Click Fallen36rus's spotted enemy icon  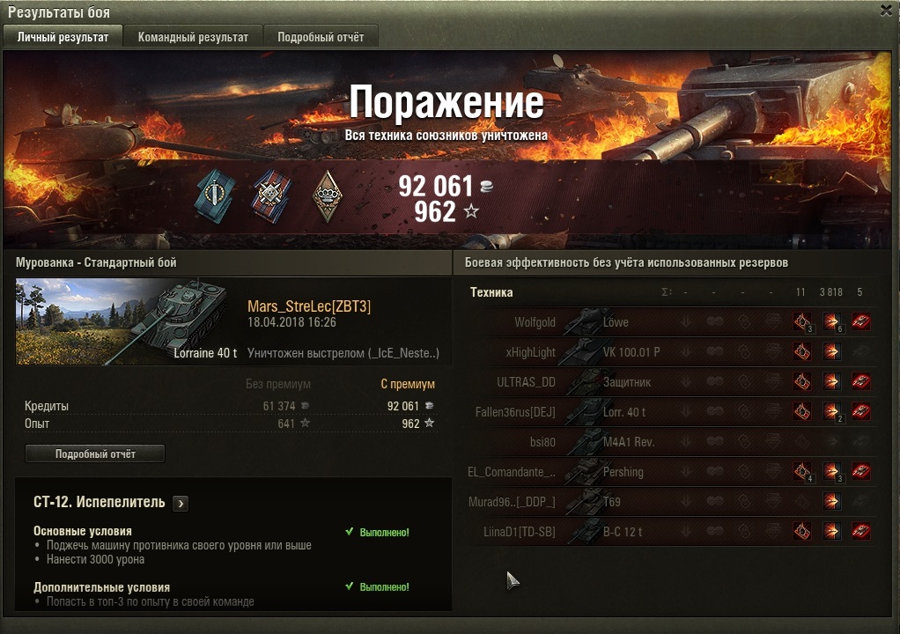pos(802,411)
